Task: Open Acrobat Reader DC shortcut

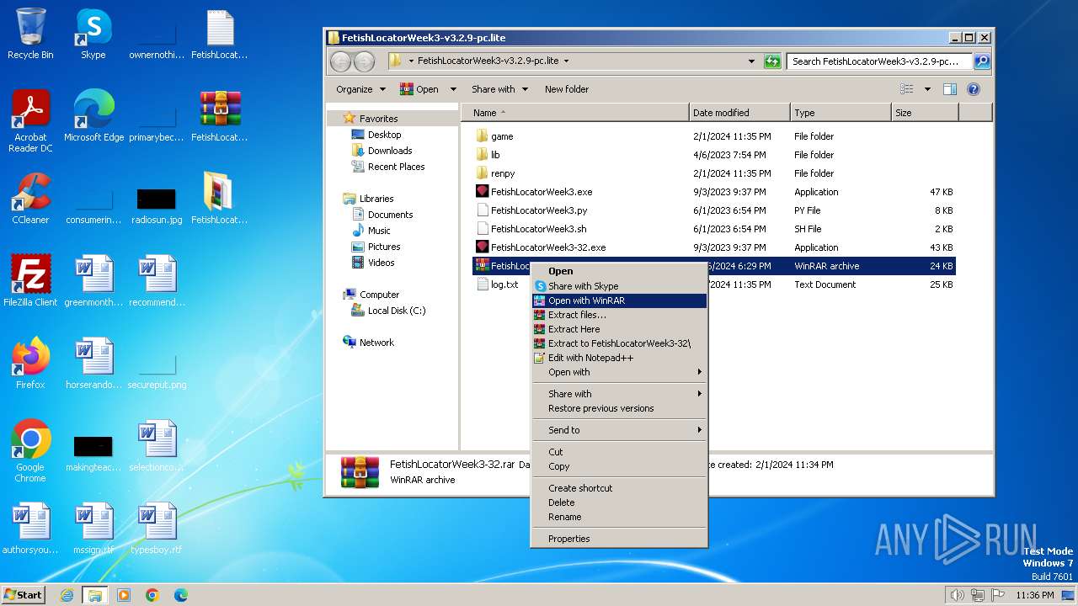Action: point(30,121)
